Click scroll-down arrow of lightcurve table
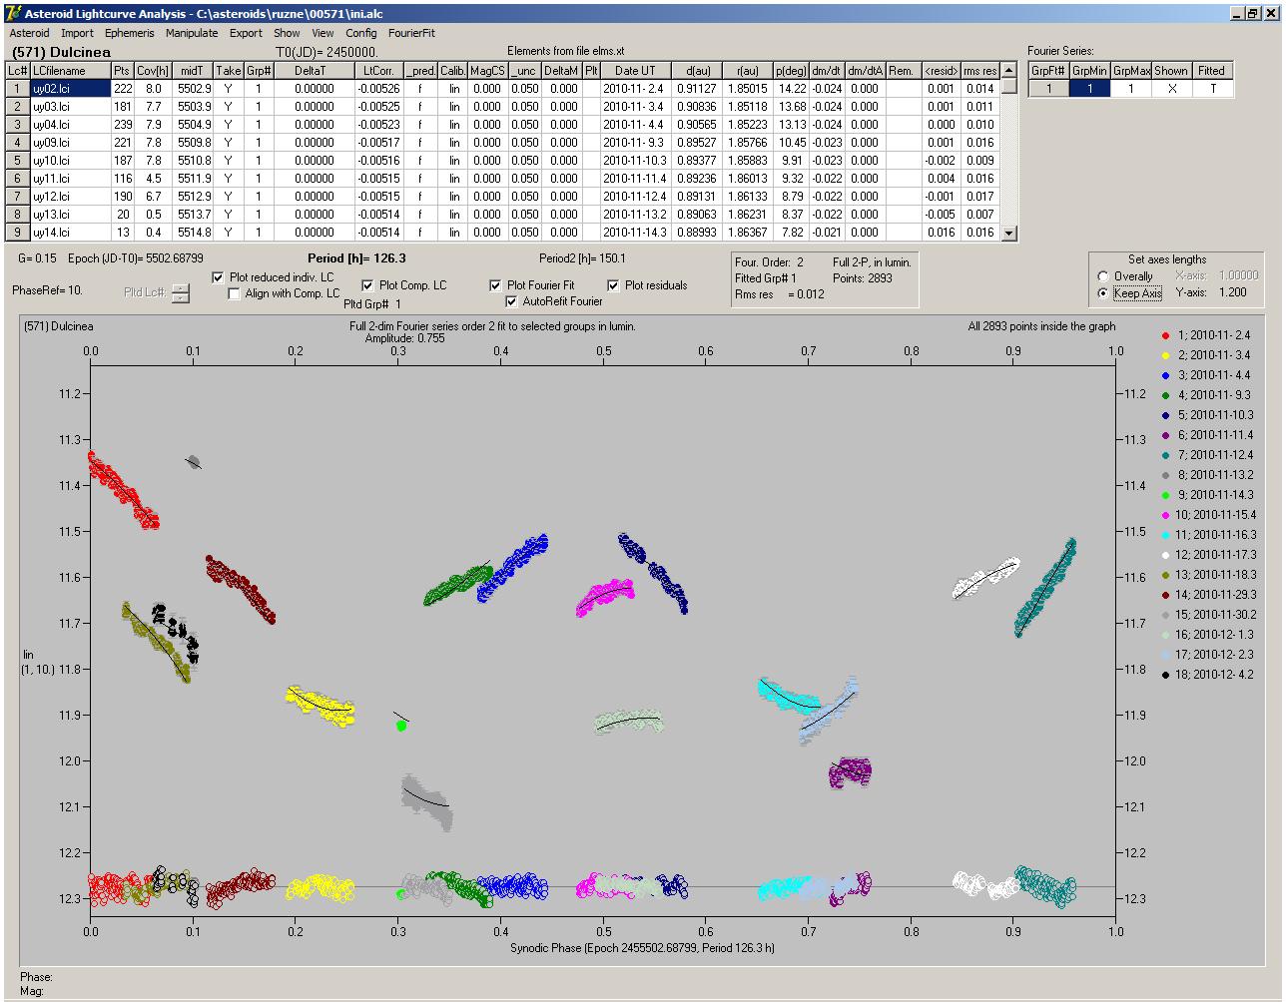 tap(1009, 233)
